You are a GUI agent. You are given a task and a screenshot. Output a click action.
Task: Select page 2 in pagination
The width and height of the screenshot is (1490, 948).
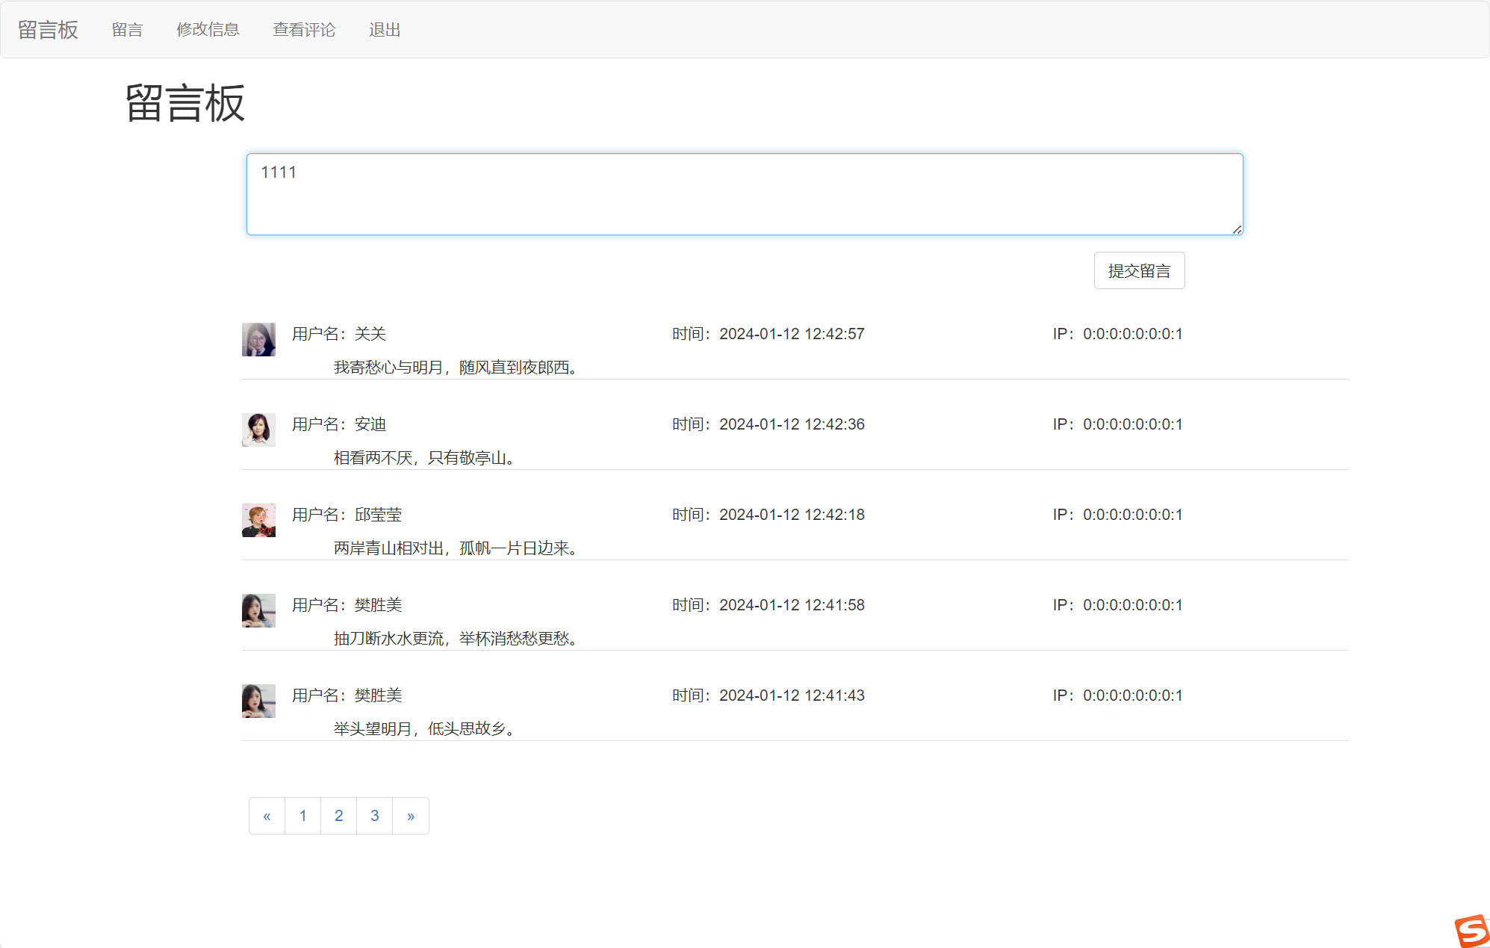pos(338,816)
